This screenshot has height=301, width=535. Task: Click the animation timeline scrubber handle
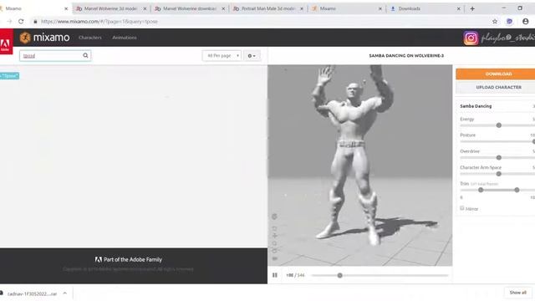coord(340,275)
